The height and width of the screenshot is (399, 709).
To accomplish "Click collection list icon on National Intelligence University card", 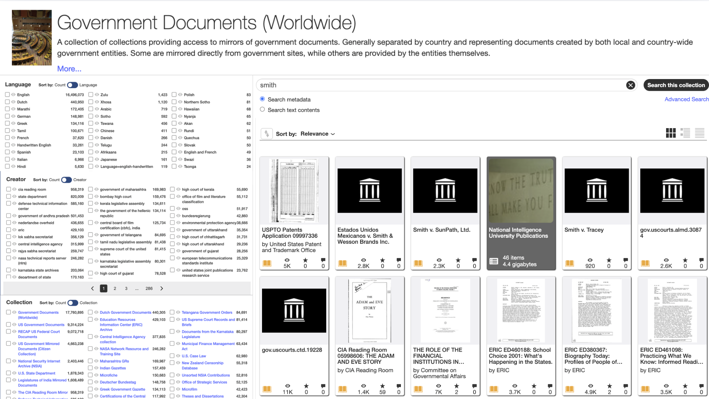I will [x=494, y=261].
